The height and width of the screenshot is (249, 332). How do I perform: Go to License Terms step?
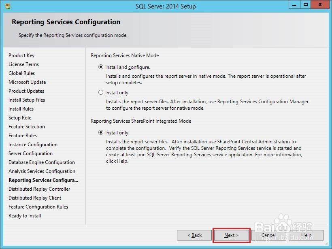[24, 64]
